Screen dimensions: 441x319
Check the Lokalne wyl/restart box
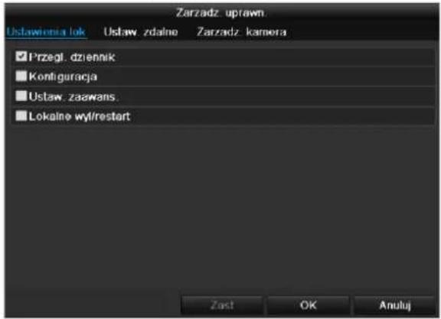[x=21, y=116]
